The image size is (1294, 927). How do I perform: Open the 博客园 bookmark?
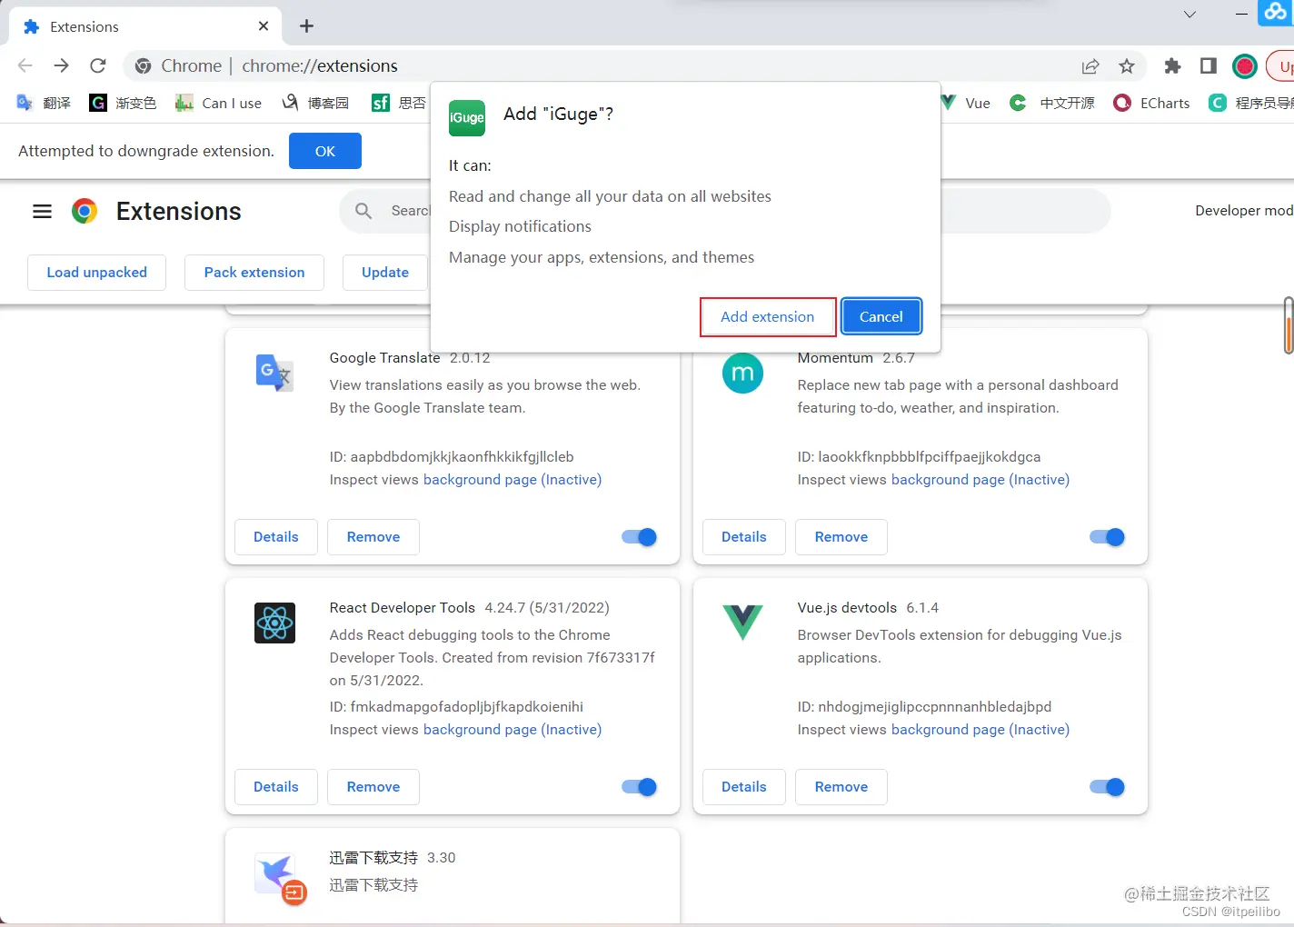coord(315,103)
